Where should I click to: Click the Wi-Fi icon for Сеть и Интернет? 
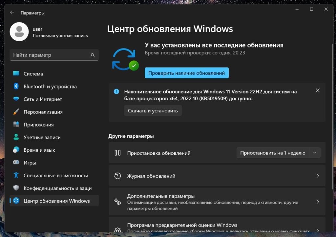click(16, 99)
